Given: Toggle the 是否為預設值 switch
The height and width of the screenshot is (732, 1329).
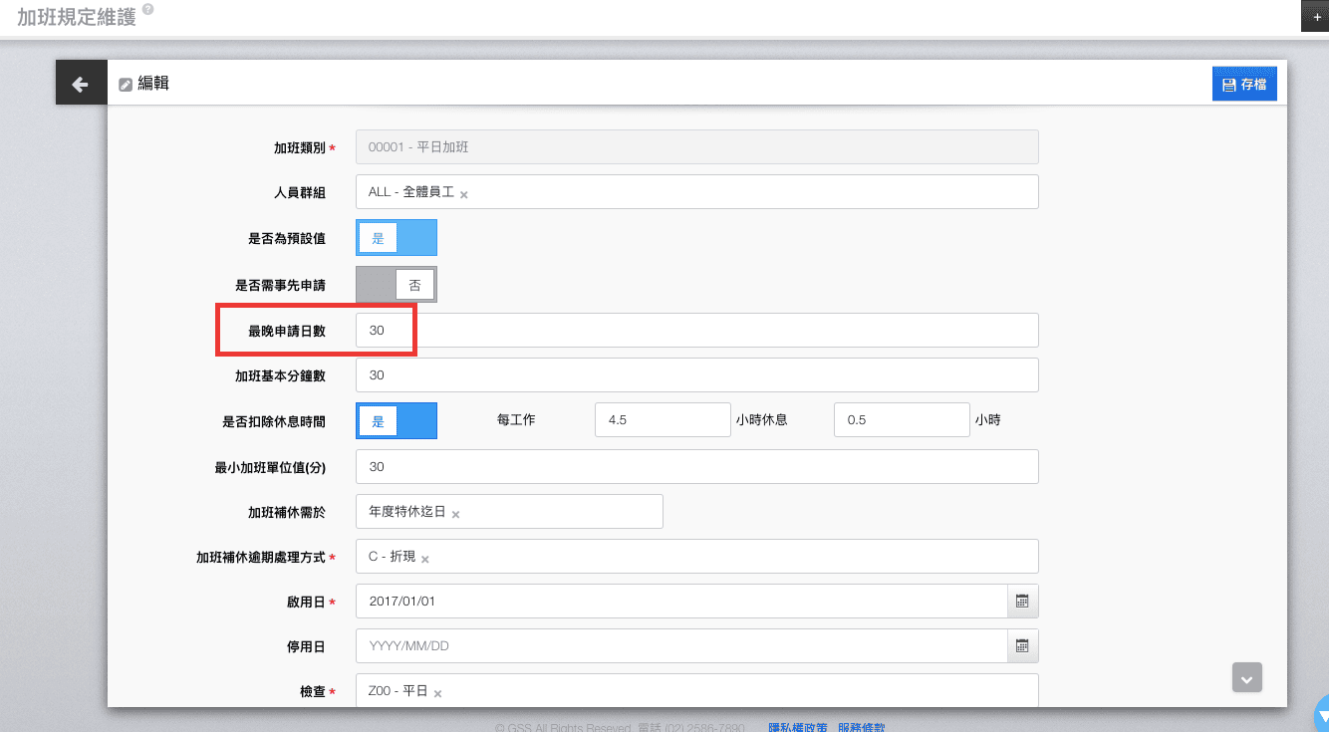Looking at the screenshot, I should click(x=397, y=238).
